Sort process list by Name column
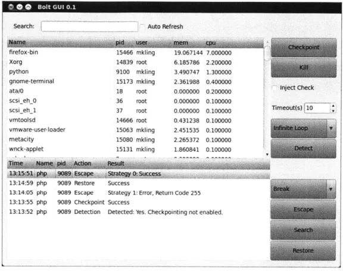343x271 pixels. pyautogui.click(x=61, y=43)
